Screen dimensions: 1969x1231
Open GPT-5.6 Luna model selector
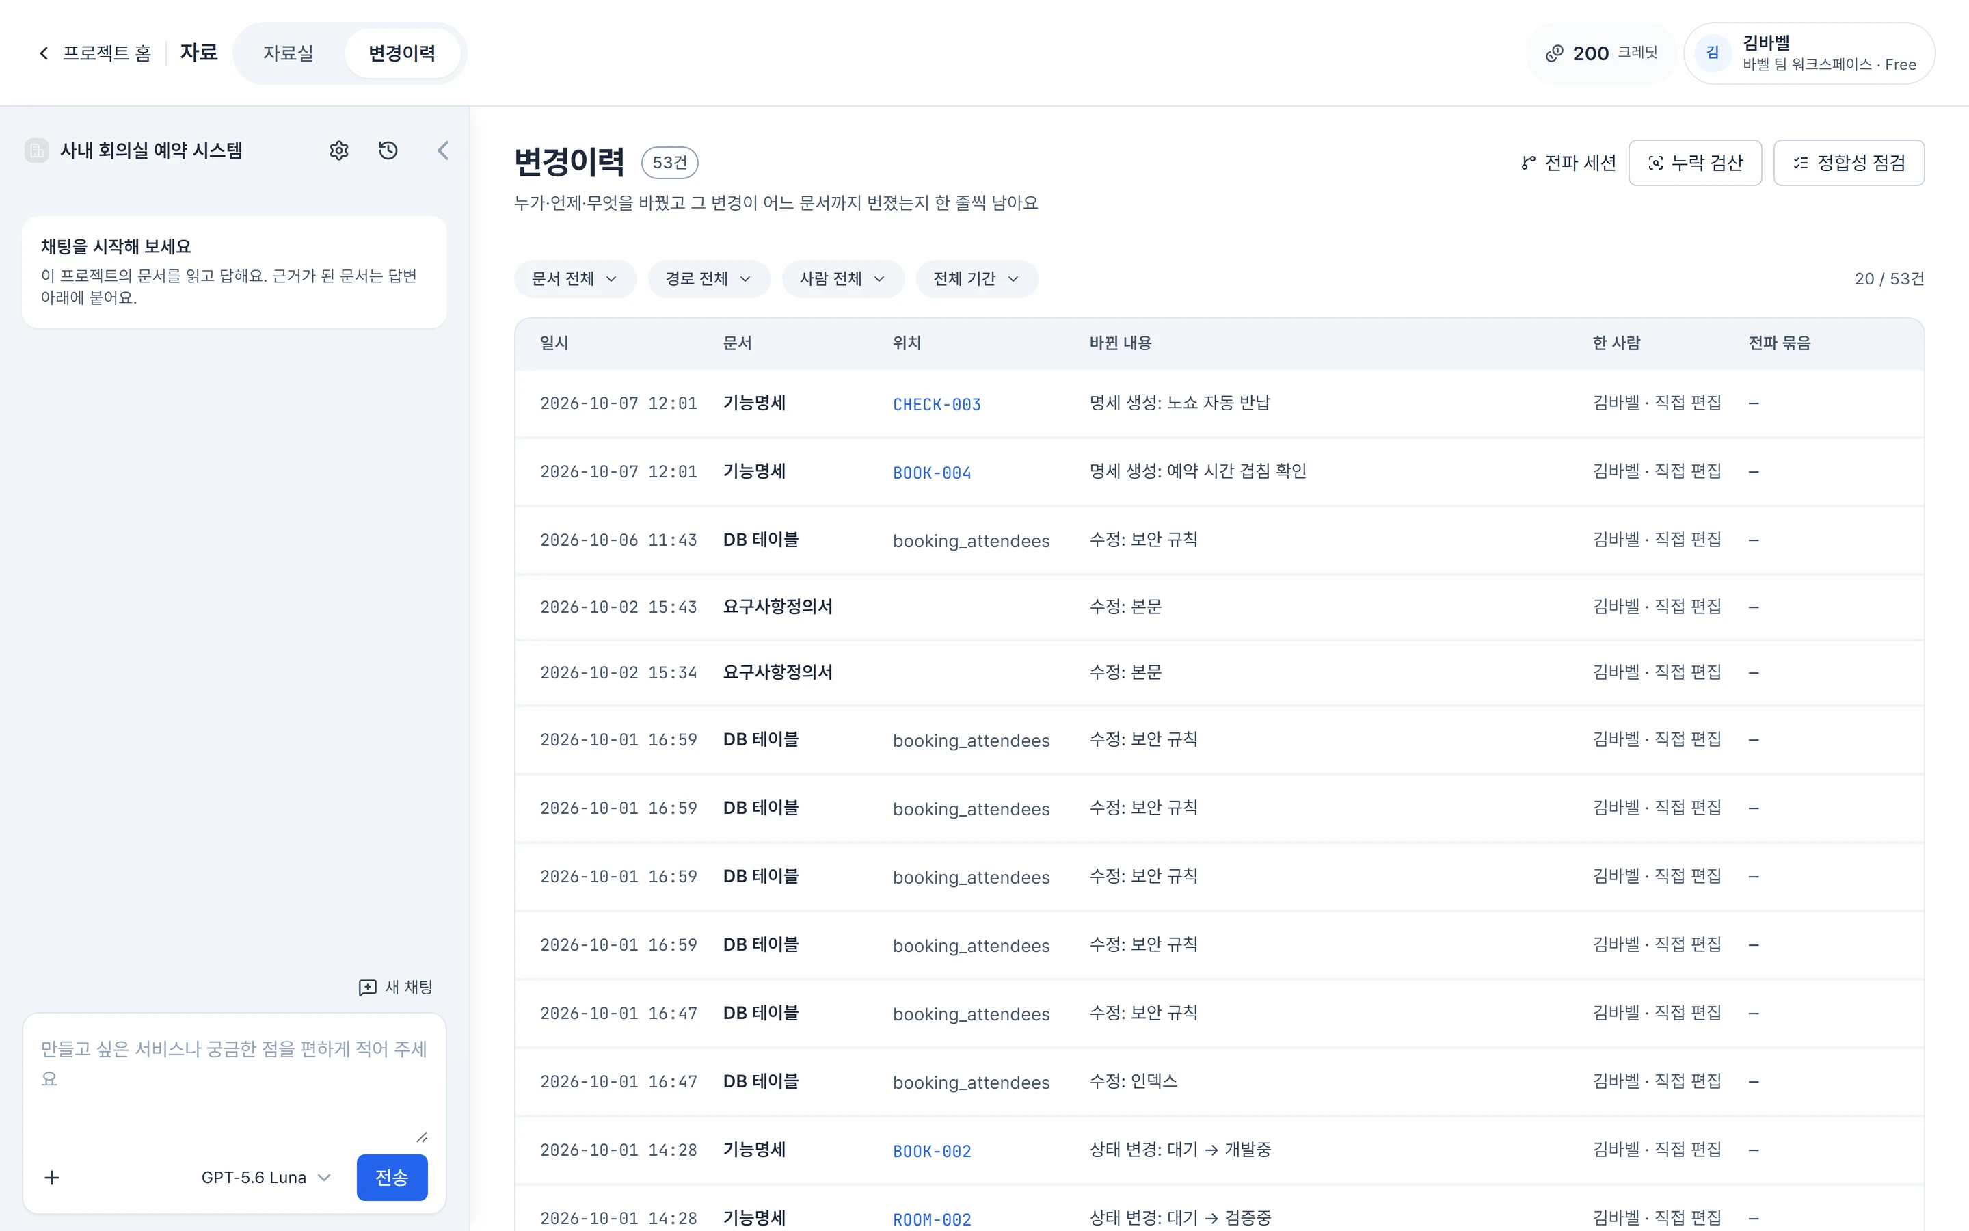[x=266, y=1177]
